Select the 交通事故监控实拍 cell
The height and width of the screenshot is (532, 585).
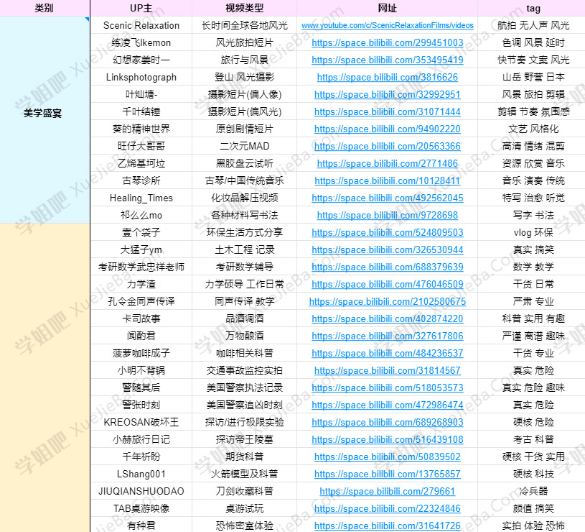pos(244,371)
